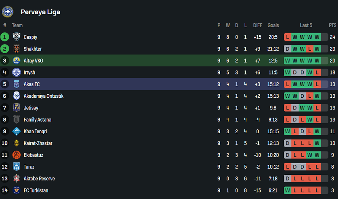Click the Ekibastuz team crest icon

click(x=16, y=155)
